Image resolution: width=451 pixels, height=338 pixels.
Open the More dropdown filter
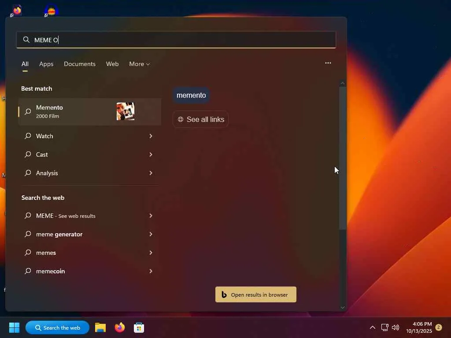pos(140,64)
